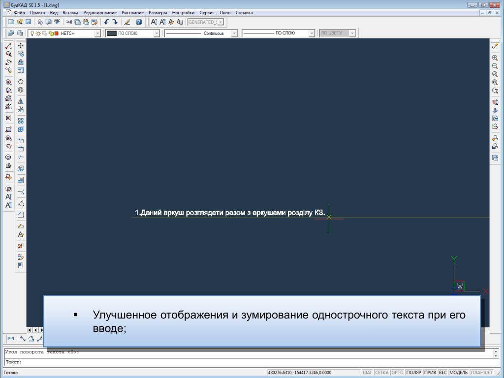Select the Hatch tool in left toolbar
Screen dimensions: 504x378
click(x=9, y=189)
